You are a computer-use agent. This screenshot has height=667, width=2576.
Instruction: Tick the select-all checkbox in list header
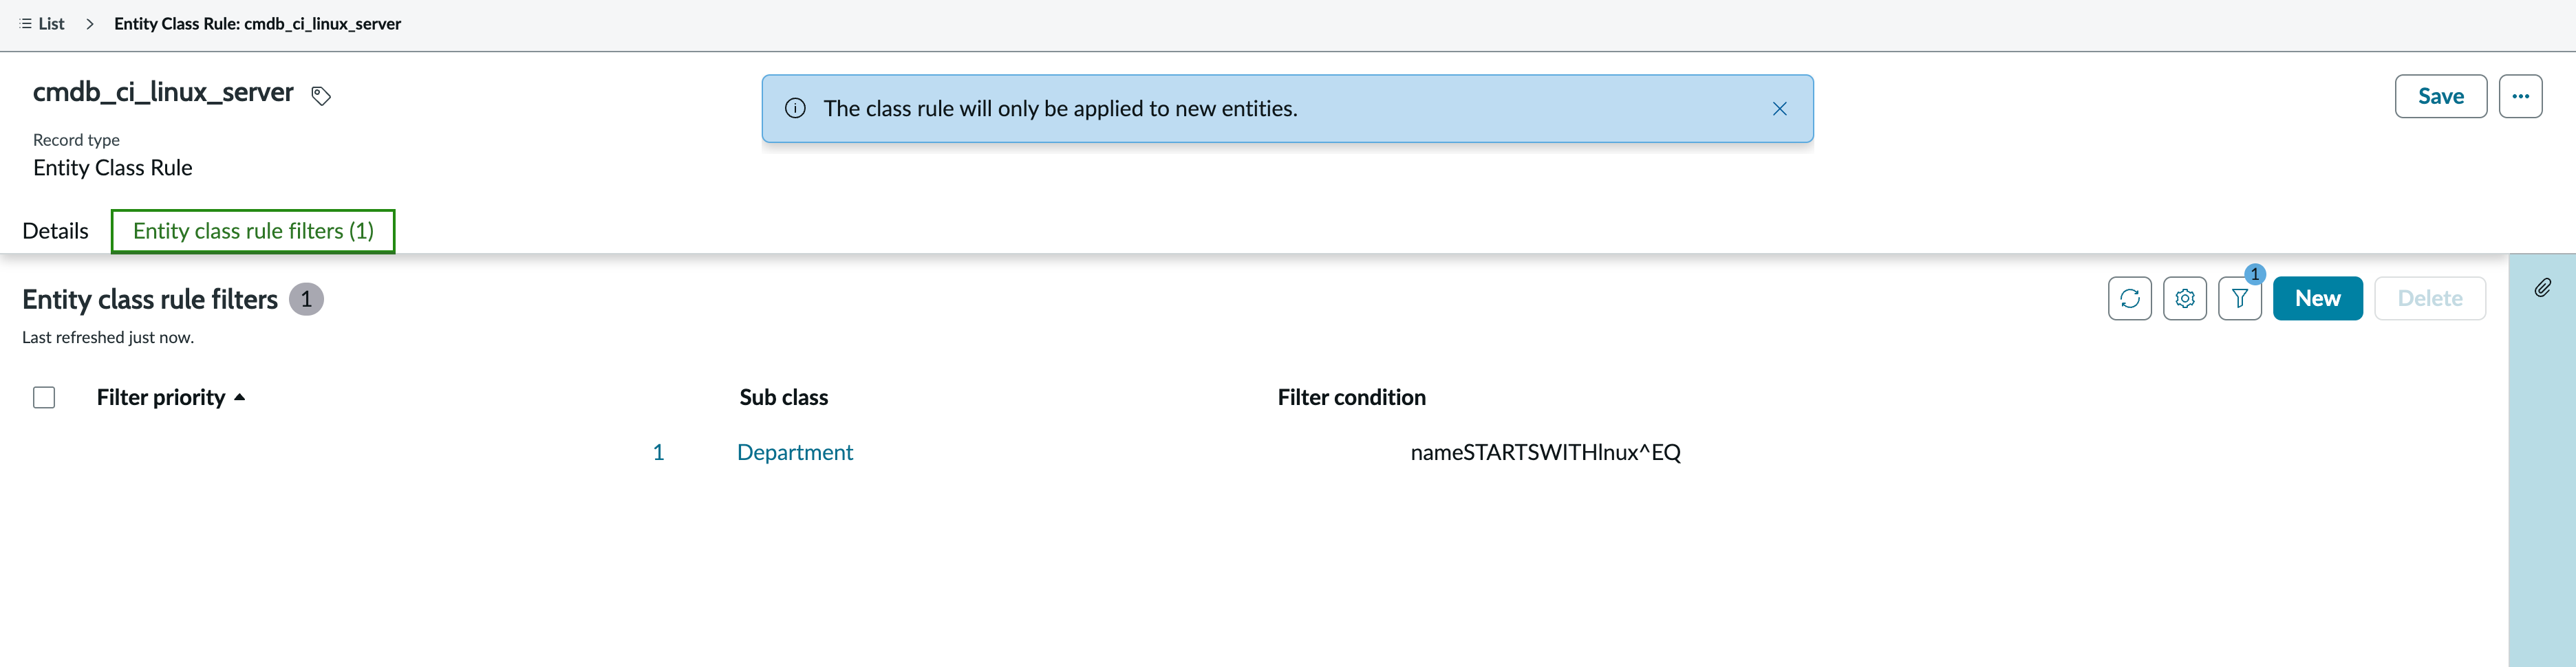pyautogui.click(x=44, y=397)
